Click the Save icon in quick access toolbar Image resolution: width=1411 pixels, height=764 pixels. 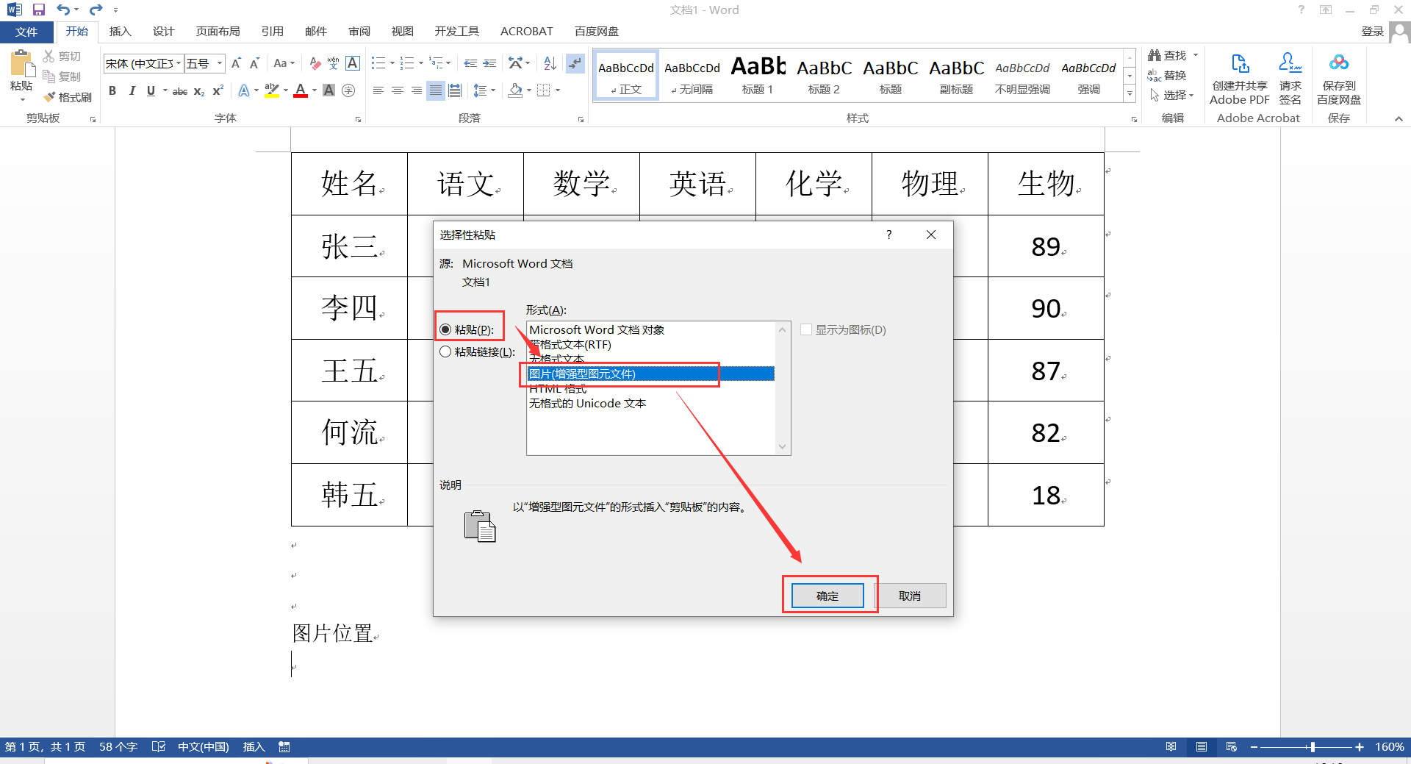pos(39,10)
